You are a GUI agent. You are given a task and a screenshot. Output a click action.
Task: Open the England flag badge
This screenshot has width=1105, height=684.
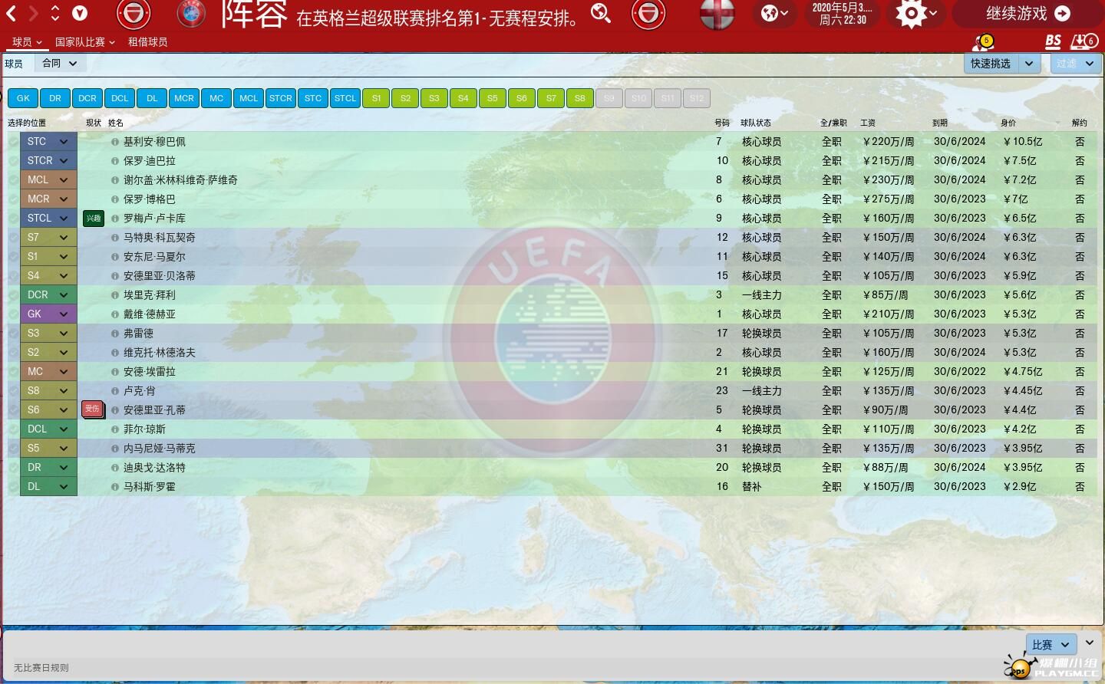pyautogui.click(x=717, y=14)
